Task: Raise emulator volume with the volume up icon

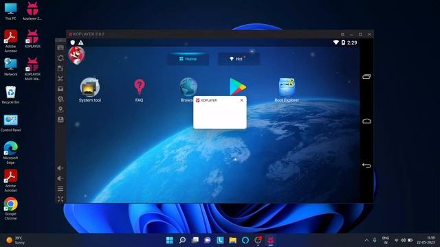Action: 60,168
